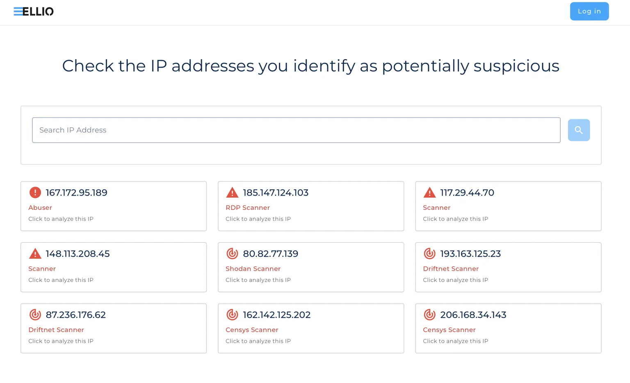Open the Log in page
The height and width of the screenshot is (383, 630).
(589, 11)
